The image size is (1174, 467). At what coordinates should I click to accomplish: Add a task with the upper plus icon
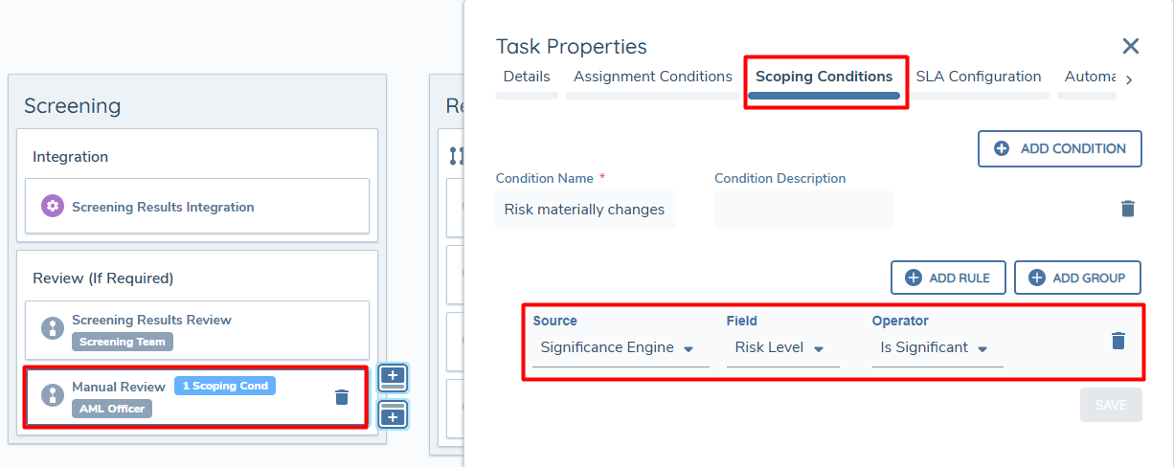[x=394, y=376]
